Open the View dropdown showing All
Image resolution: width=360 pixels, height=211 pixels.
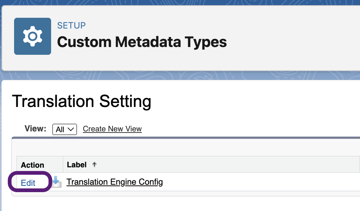pos(64,129)
